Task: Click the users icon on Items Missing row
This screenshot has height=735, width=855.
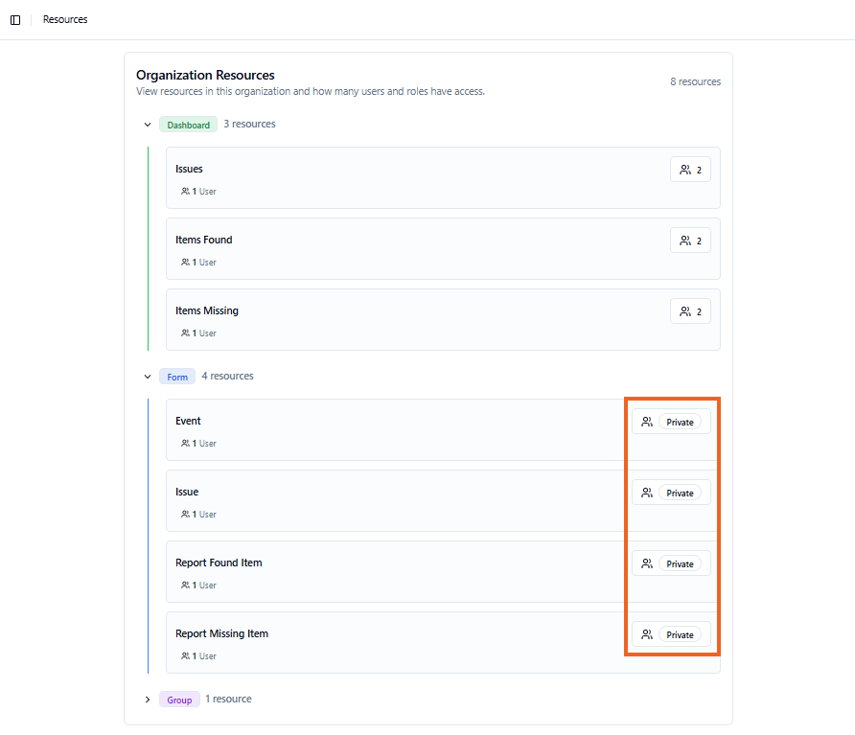Action: pyautogui.click(x=685, y=312)
